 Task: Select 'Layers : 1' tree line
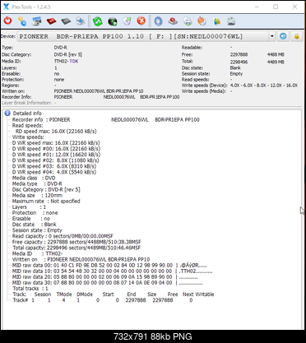[29, 207]
